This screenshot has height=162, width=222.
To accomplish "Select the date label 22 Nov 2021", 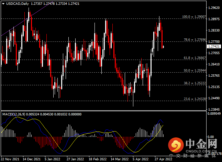I will (10, 159).
